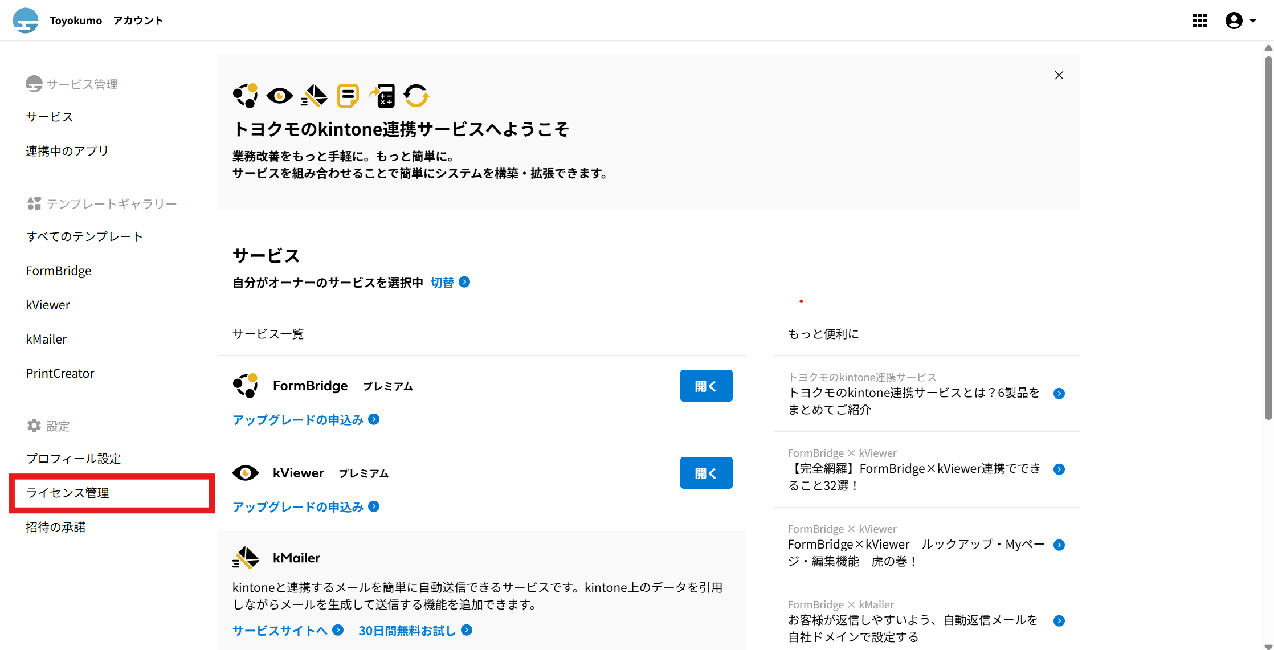Click arrow for トヨクモのkintone連携サービスとは article
This screenshot has width=1274, height=650.
[1059, 394]
